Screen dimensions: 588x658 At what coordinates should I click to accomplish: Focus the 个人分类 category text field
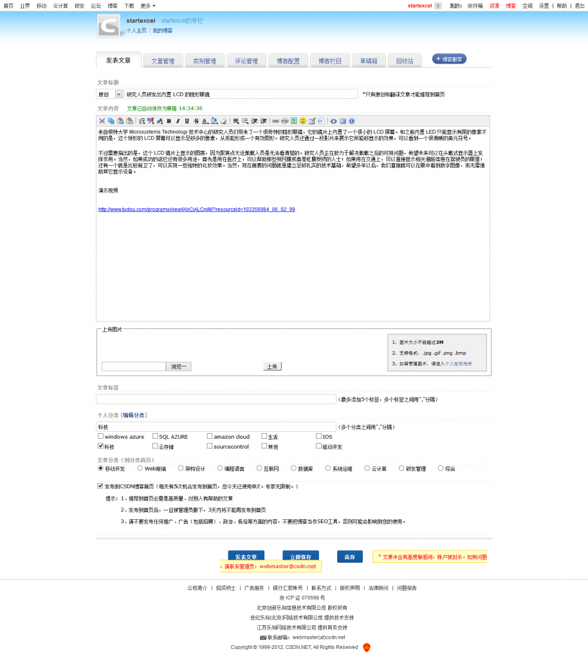tap(216, 427)
